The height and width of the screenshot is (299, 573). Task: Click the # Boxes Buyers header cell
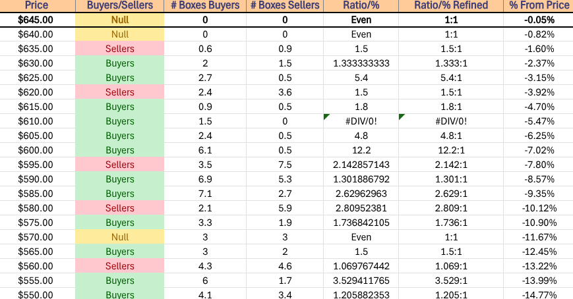tap(205, 5)
